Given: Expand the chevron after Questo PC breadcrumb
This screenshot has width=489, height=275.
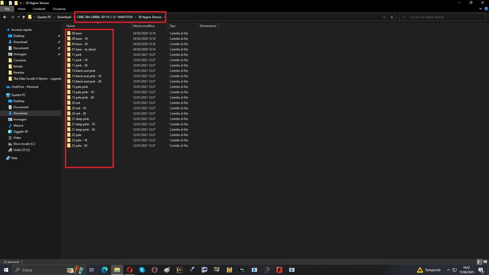Looking at the screenshot, I should [x=54, y=17].
